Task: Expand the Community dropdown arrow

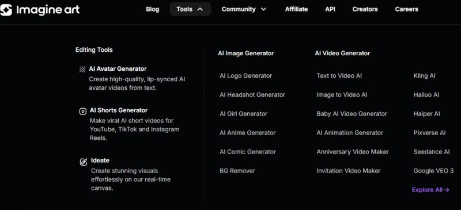Action: click(x=264, y=9)
